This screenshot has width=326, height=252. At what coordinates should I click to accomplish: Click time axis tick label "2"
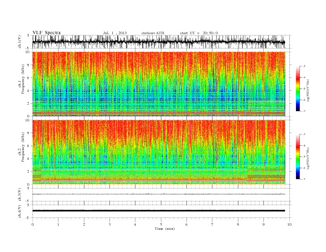(84, 224)
